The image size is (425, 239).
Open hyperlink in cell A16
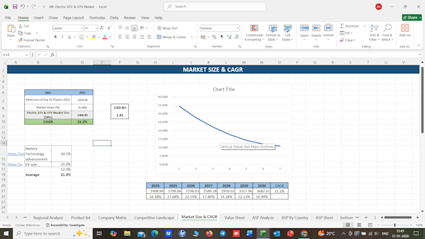pyautogui.click(x=15, y=164)
